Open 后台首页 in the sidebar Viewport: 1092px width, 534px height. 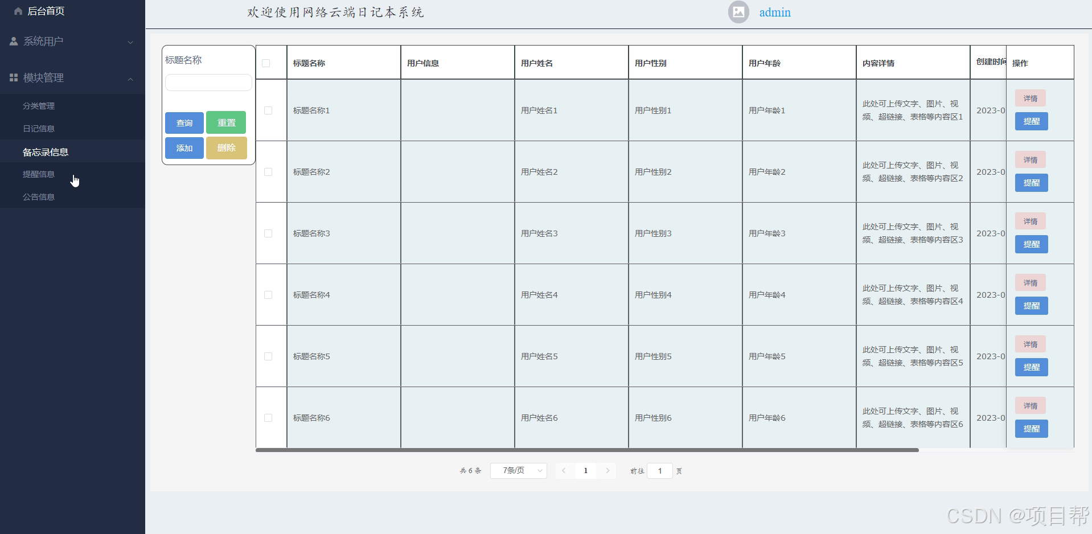point(46,11)
